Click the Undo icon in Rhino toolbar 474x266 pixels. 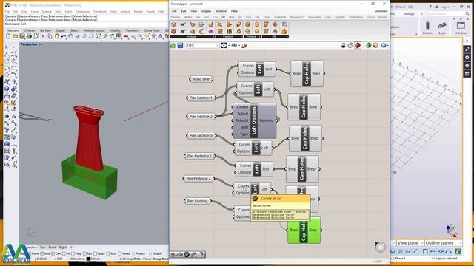64,36
